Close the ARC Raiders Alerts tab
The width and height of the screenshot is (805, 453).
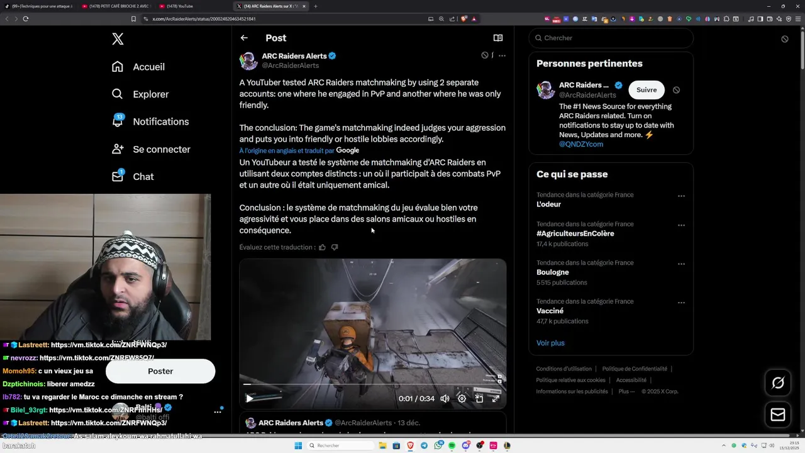coord(304,6)
